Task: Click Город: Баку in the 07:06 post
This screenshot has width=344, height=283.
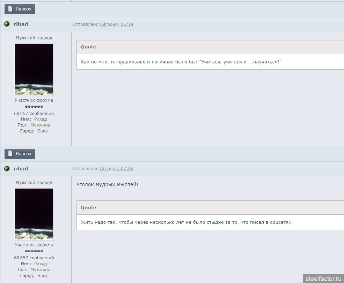Action: (x=34, y=276)
